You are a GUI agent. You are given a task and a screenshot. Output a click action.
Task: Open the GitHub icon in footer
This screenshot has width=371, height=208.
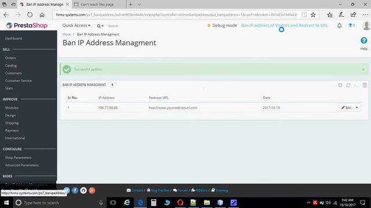(x=83, y=190)
